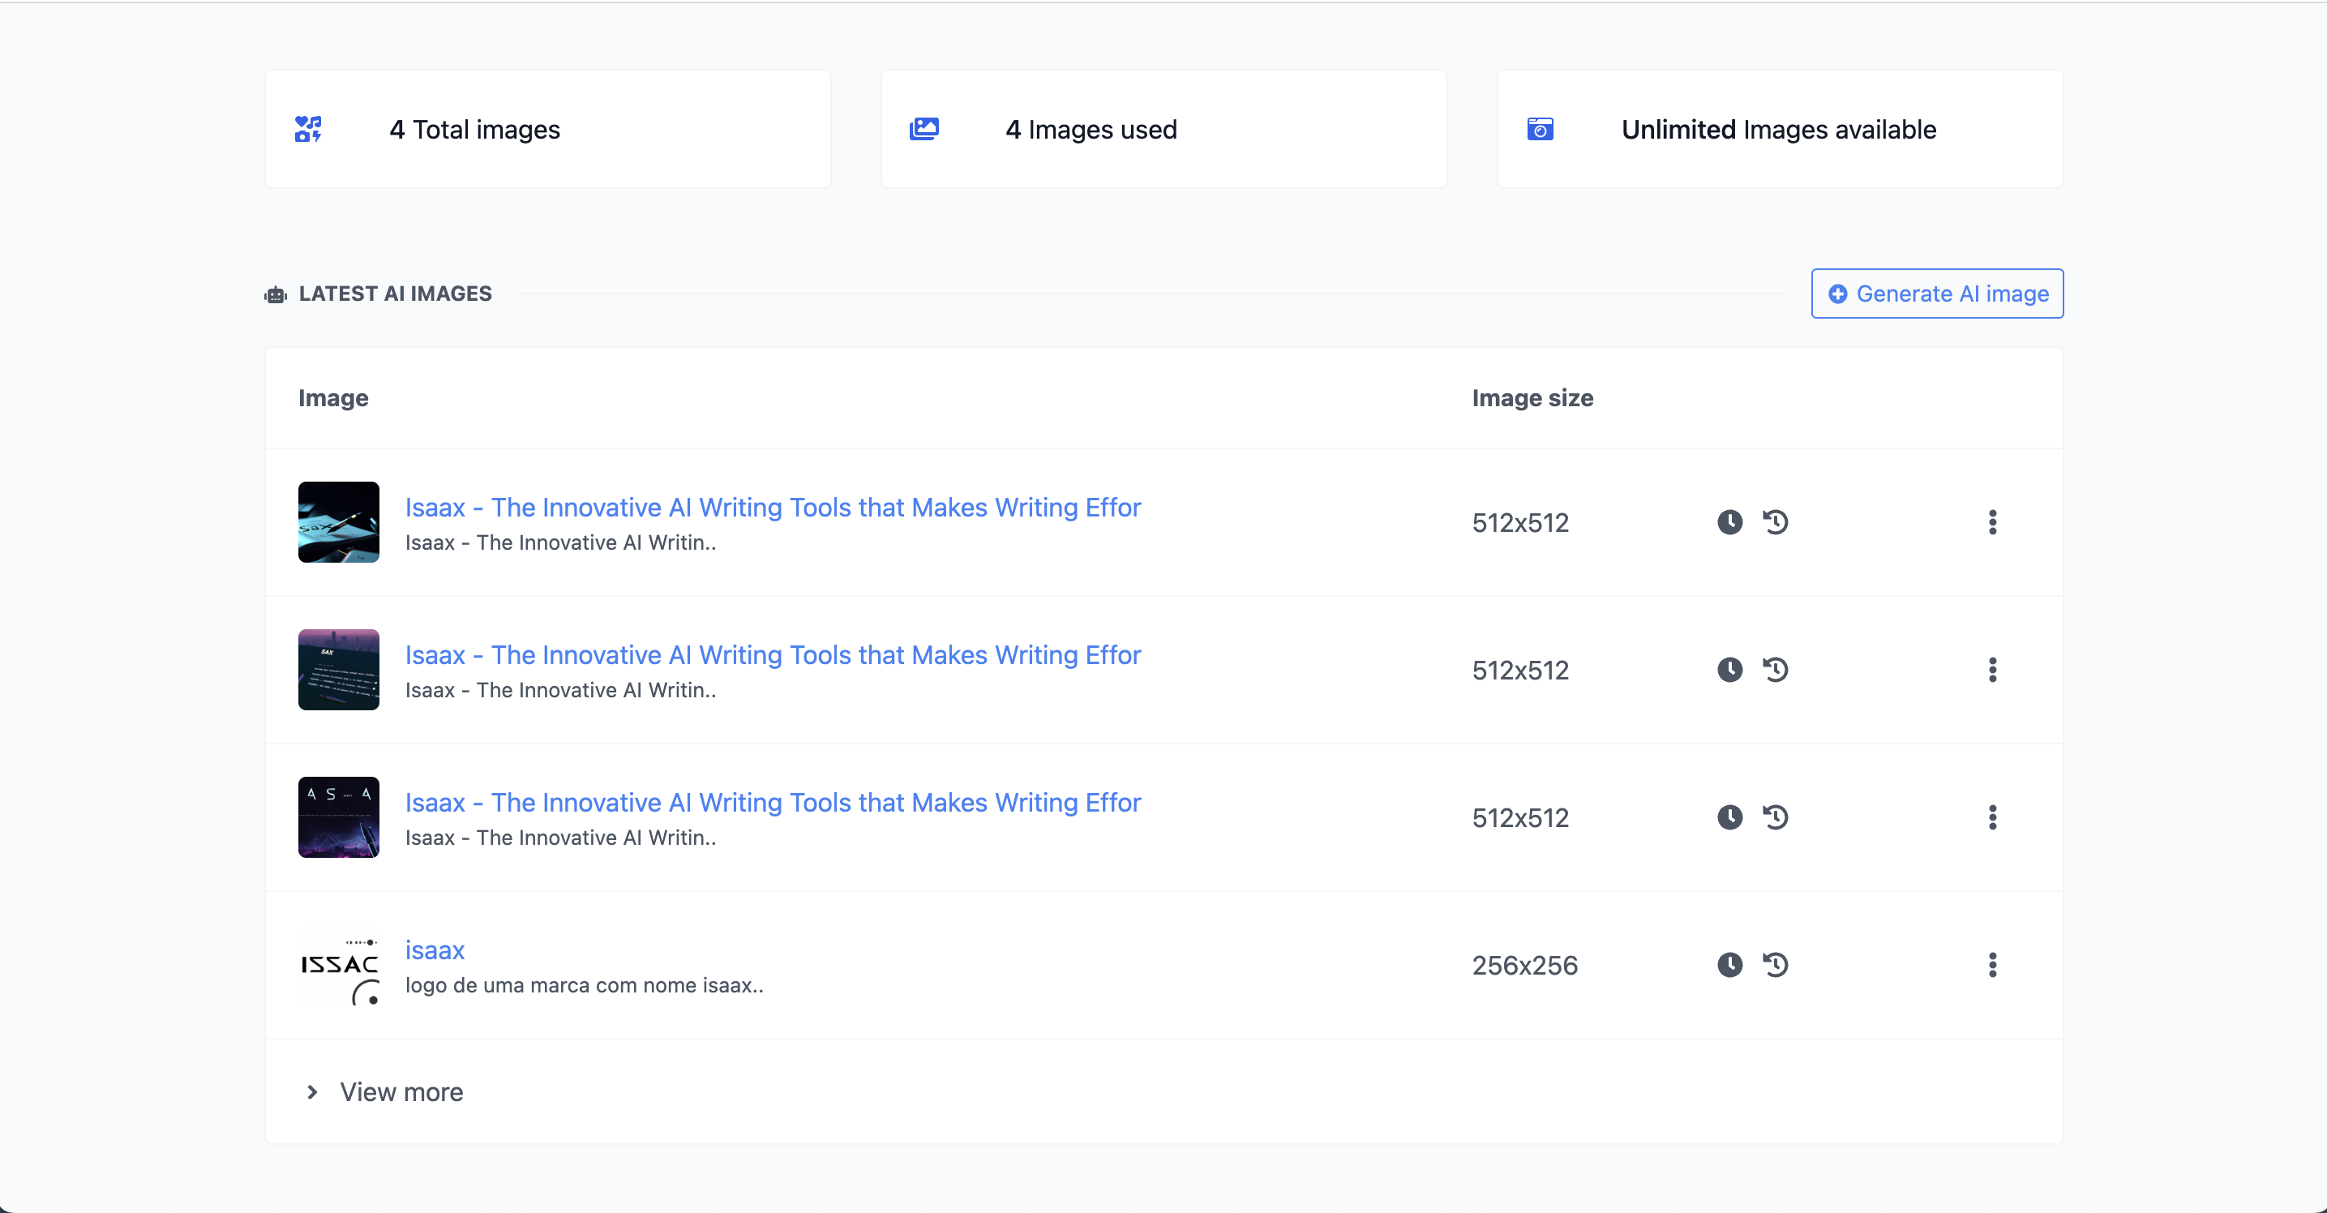
Task: Open the kebab menu for the first image row
Action: coord(1993,522)
